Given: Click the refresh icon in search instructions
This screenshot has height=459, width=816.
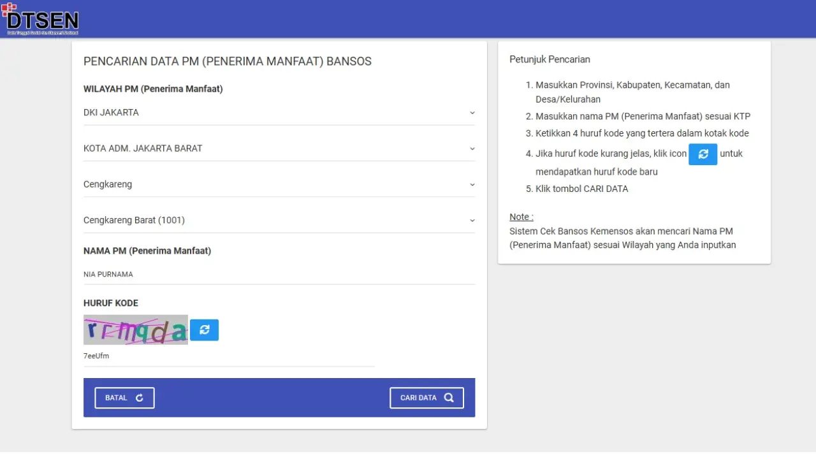Looking at the screenshot, I should tap(703, 154).
